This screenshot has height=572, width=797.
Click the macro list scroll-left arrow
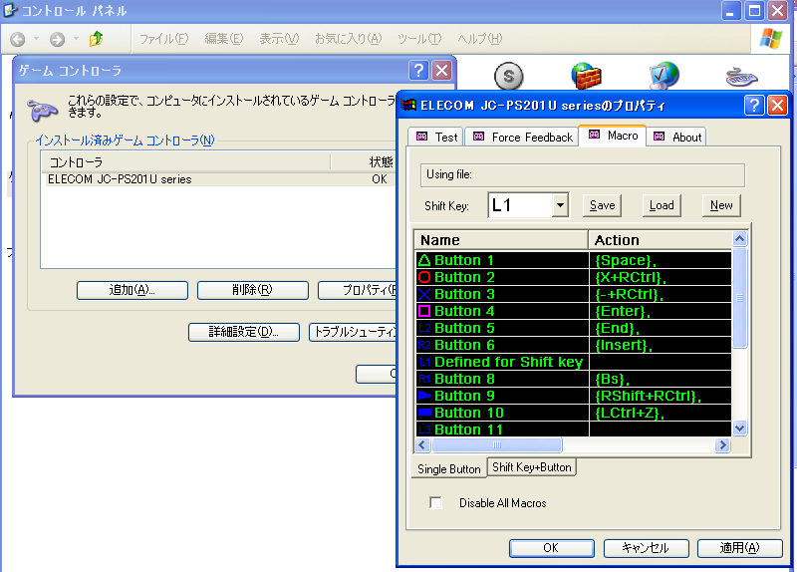tap(422, 444)
